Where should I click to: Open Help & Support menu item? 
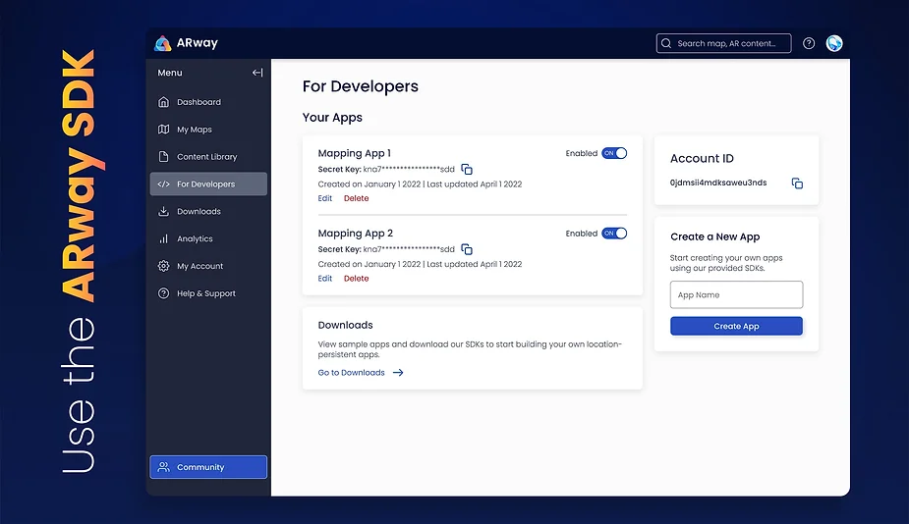click(208, 293)
